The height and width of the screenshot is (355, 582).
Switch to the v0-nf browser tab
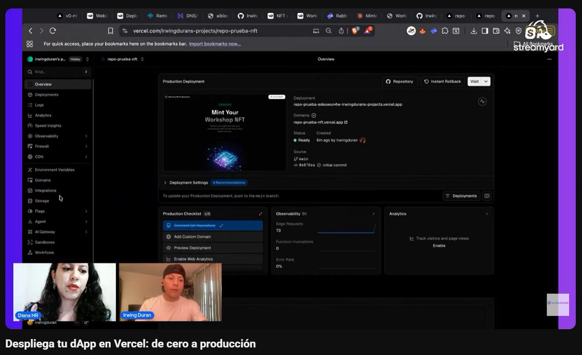point(67,16)
